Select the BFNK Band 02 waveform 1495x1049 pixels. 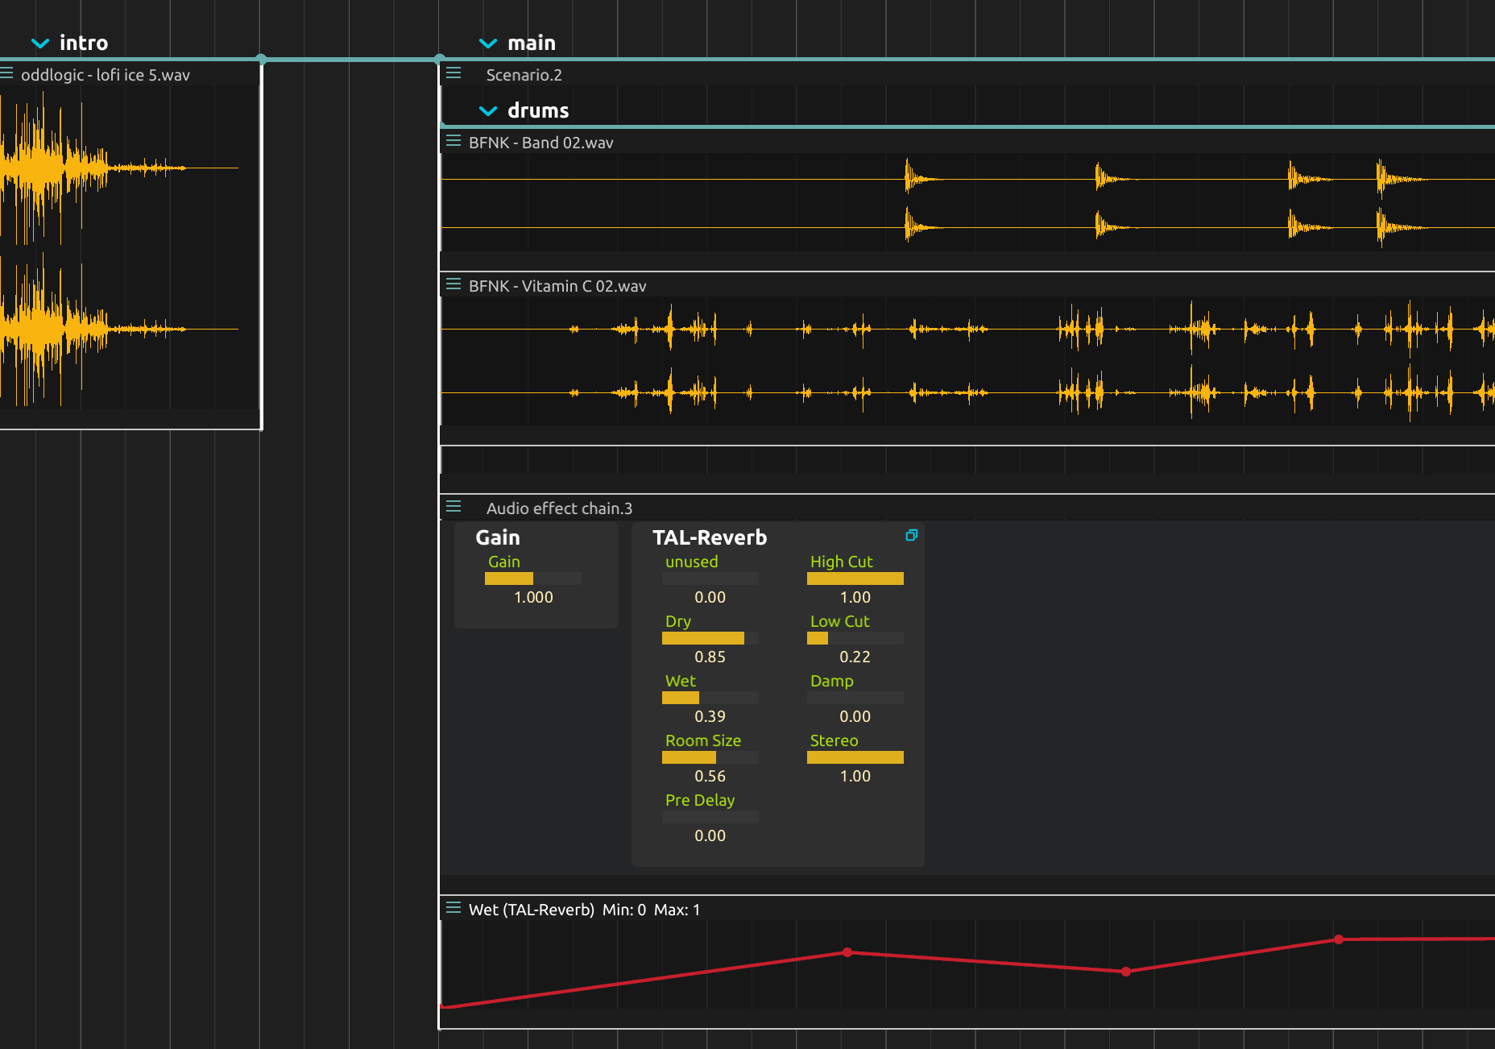967,202
